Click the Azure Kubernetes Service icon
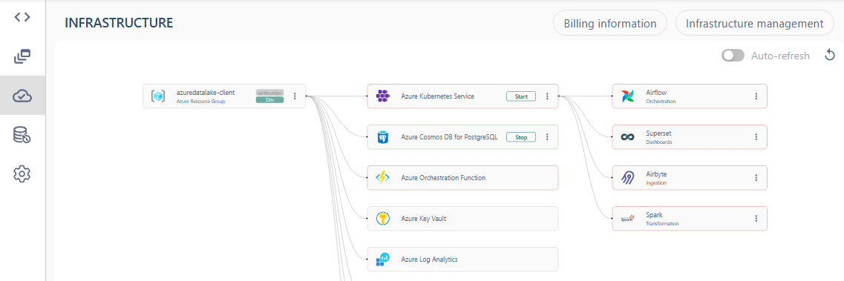 click(x=383, y=96)
